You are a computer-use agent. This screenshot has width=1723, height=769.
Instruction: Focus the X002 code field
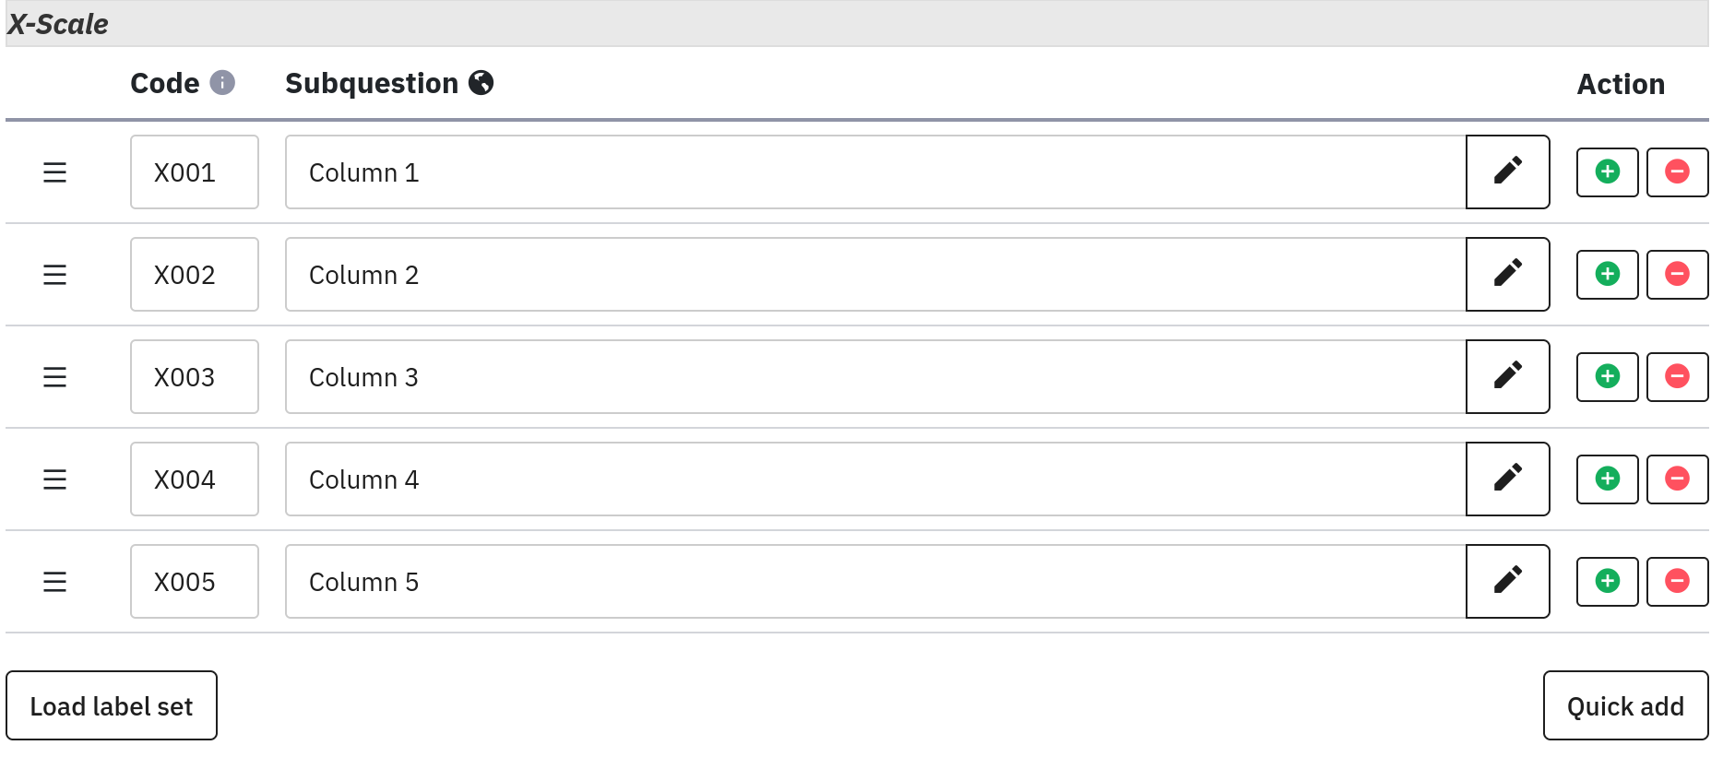click(195, 275)
